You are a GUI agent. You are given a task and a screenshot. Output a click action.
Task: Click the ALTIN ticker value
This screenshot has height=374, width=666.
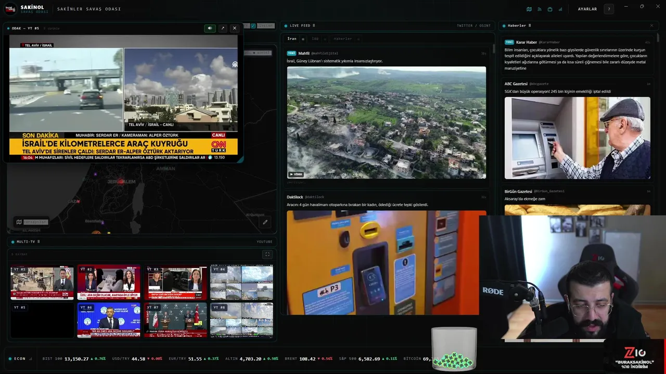click(x=250, y=358)
